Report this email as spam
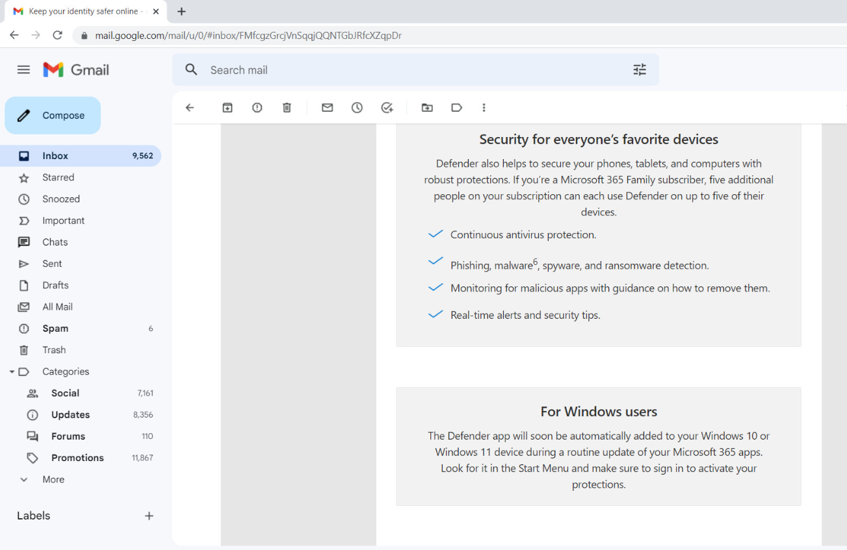The image size is (847, 550). [257, 108]
